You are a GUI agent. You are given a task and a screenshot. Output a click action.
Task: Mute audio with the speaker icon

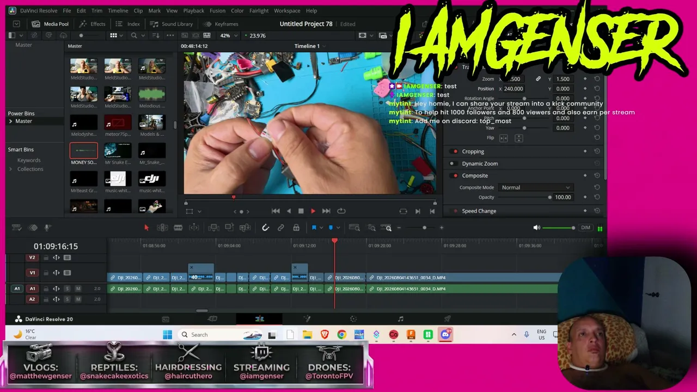tap(536, 228)
